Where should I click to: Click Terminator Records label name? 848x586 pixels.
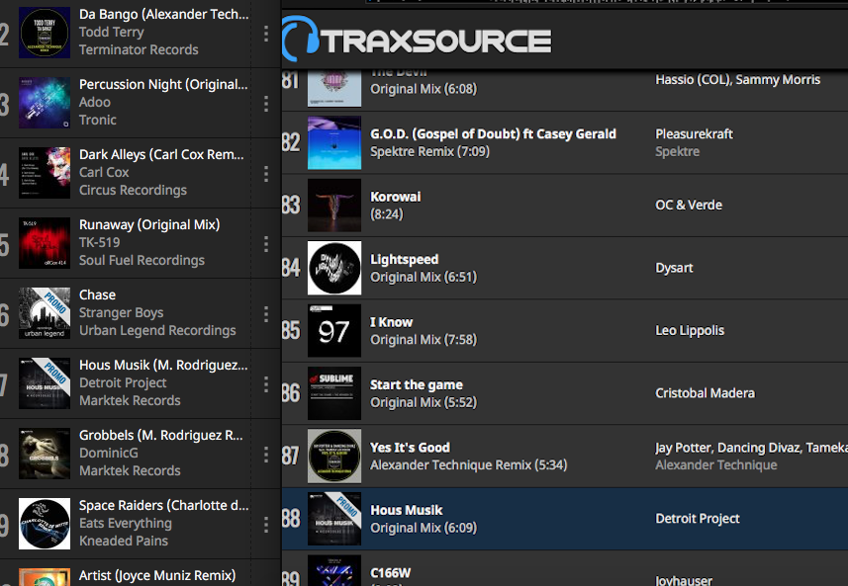click(139, 49)
